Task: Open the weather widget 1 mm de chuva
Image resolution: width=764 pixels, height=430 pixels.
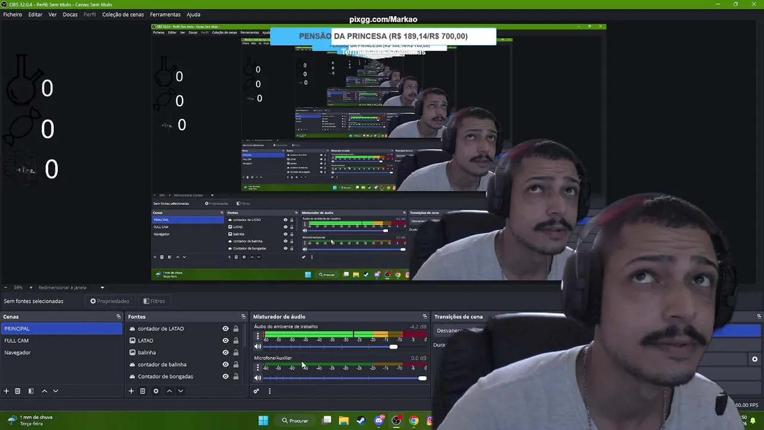Action: coord(30,420)
